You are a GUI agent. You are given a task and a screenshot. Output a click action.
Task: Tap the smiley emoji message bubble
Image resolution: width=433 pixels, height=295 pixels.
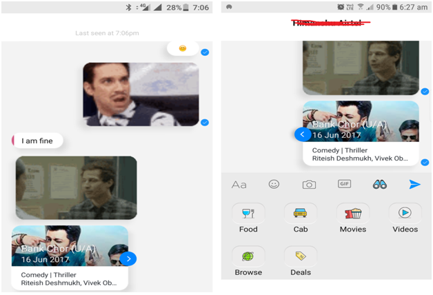[x=183, y=48]
